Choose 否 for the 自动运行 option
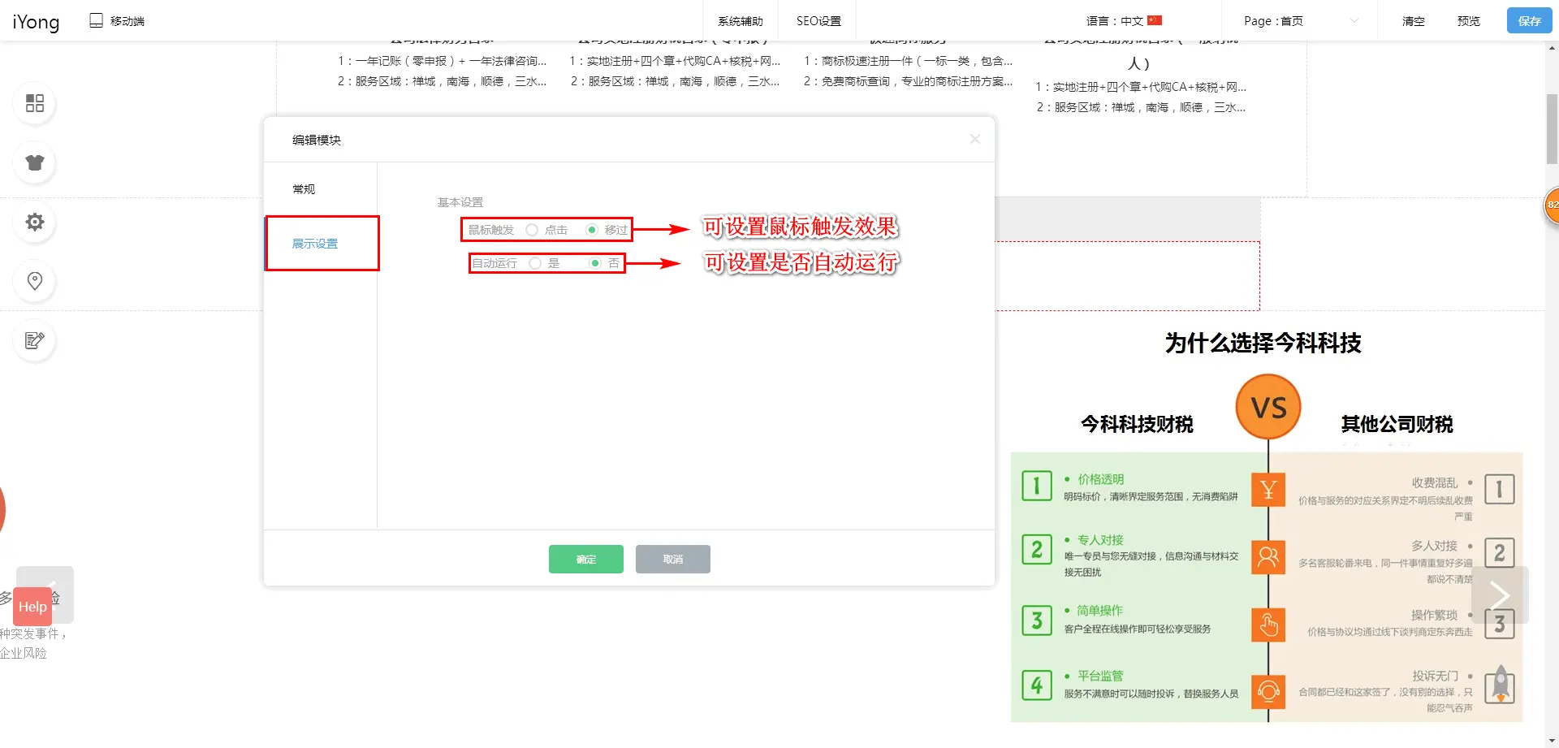 click(x=595, y=263)
